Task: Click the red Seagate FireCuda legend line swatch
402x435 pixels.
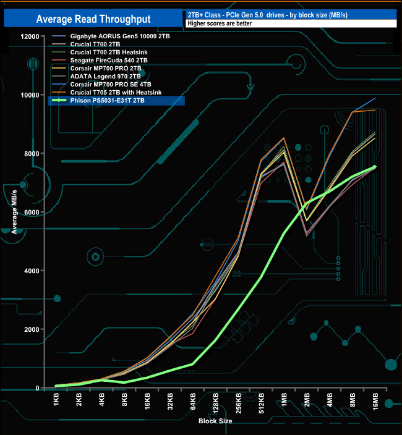Action: [59, 60]
